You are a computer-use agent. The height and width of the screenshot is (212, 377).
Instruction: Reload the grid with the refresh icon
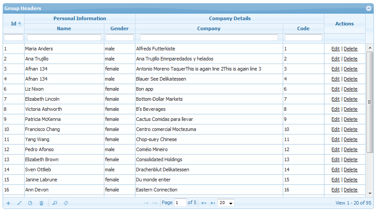[66, 203]
